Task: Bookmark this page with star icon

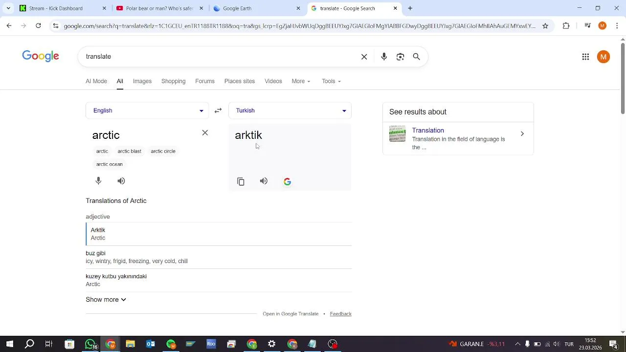Action: tap(545, 26)
